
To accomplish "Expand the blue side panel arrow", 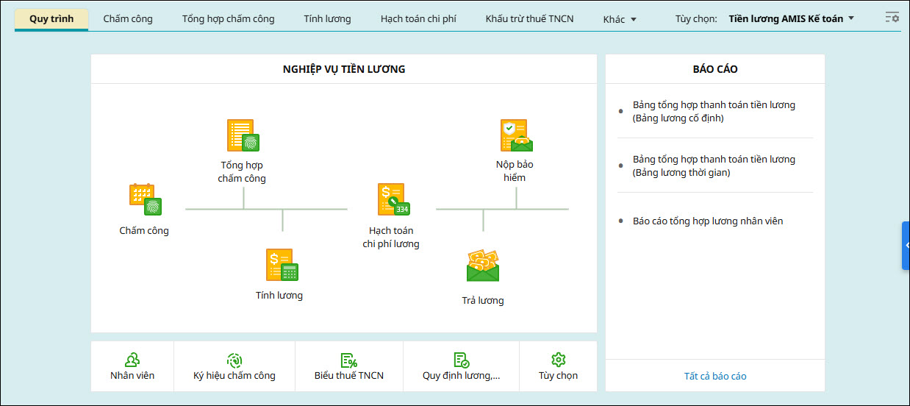I will (906, 246).
